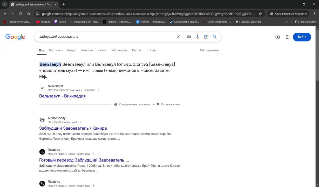Show hidden bookmarks via chevron overflow
Screen dimensions: 319x187
point(287,22)
